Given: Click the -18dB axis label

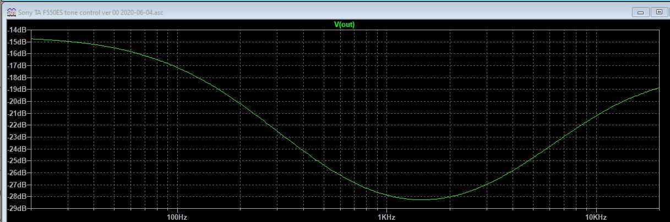Looking at the screenshot, I should pos(17,77).
